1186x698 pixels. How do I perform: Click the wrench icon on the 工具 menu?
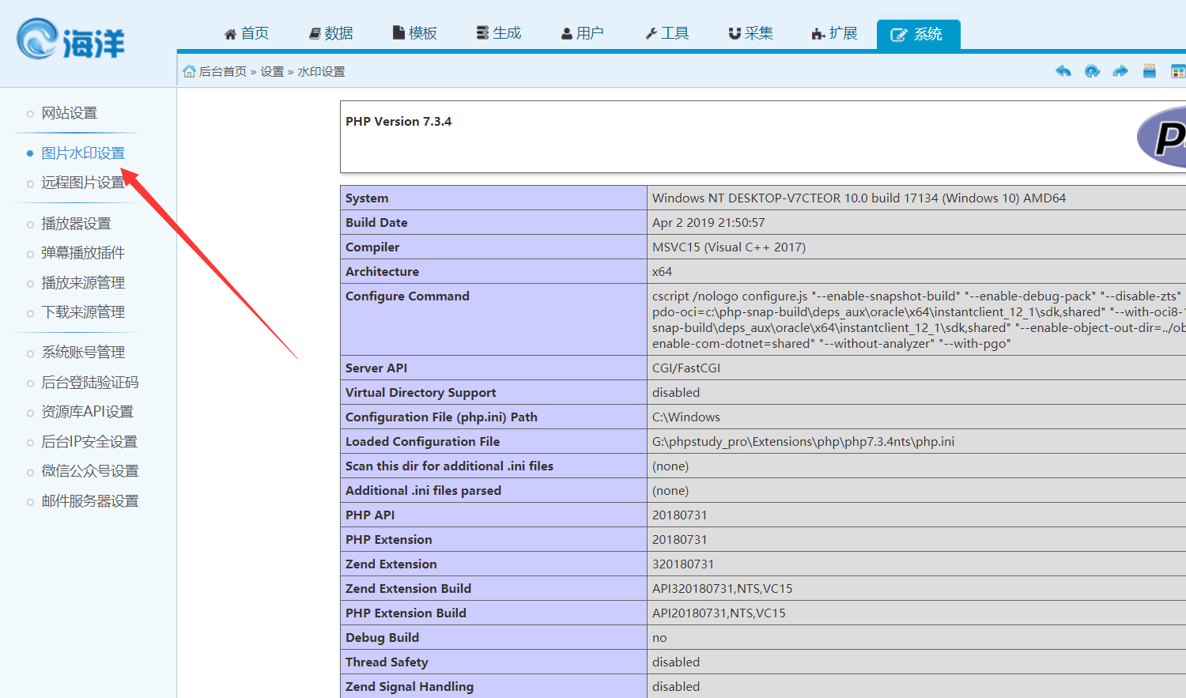pos(650,32)
